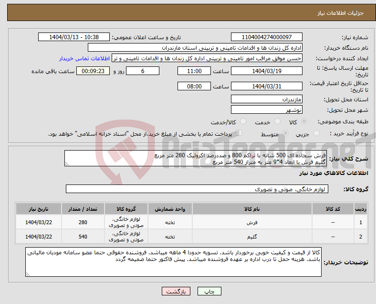Image resolution: width=376 pixels, height=304 pixels.
Task: Click row number 1 cell
Action: pos(360,222)
